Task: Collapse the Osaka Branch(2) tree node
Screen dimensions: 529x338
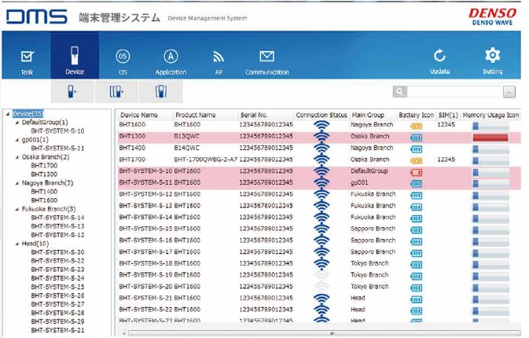Action: (x=17, y=157)
